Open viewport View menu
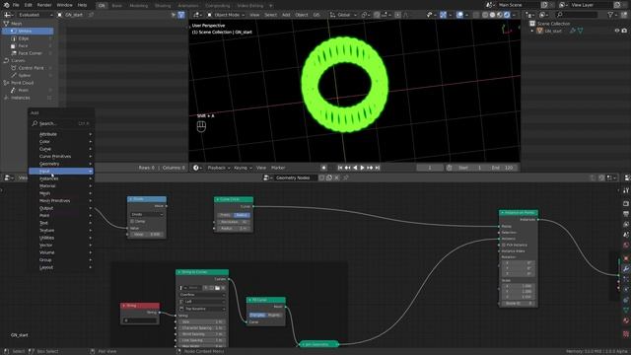 point(254,15)
